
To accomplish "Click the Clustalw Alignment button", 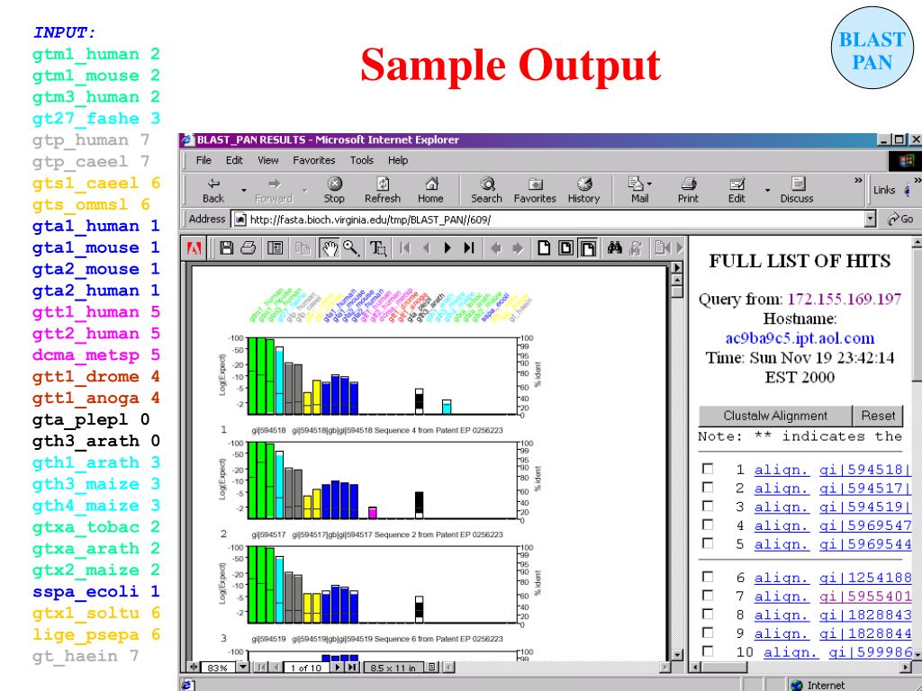I will 775,416.
